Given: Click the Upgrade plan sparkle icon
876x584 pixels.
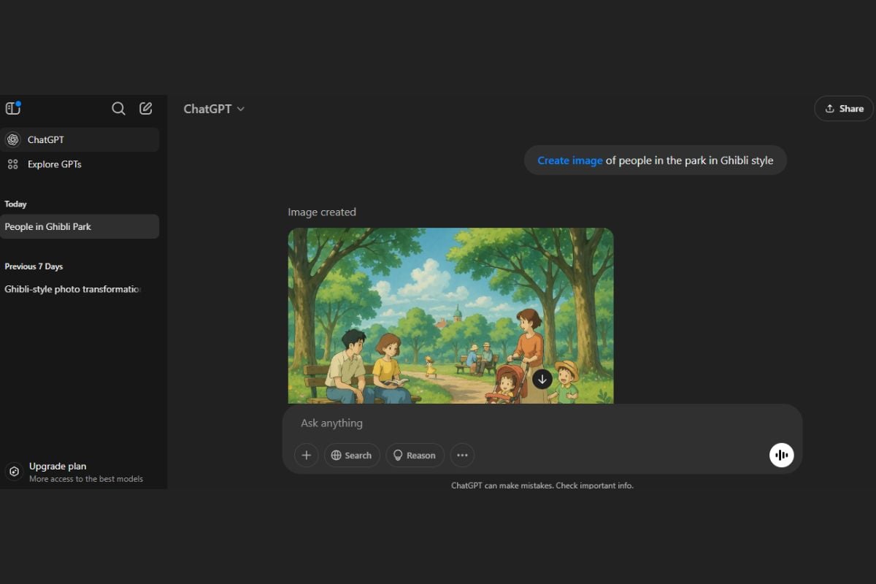Looking at the screenshot, I should [13, 472].
